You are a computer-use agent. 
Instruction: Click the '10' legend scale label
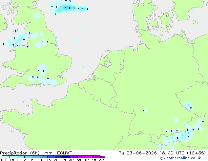tap(41, 160)
